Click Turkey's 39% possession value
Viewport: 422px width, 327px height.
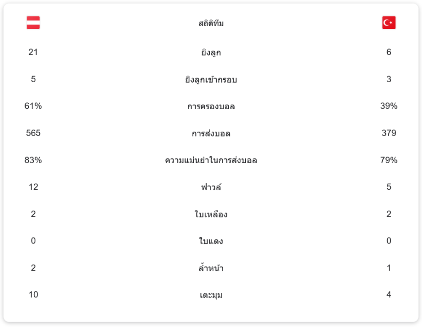(389, 106)
